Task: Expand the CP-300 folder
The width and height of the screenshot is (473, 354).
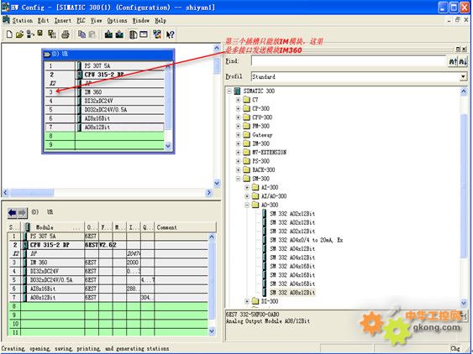Action: click(x=238, y=108)
